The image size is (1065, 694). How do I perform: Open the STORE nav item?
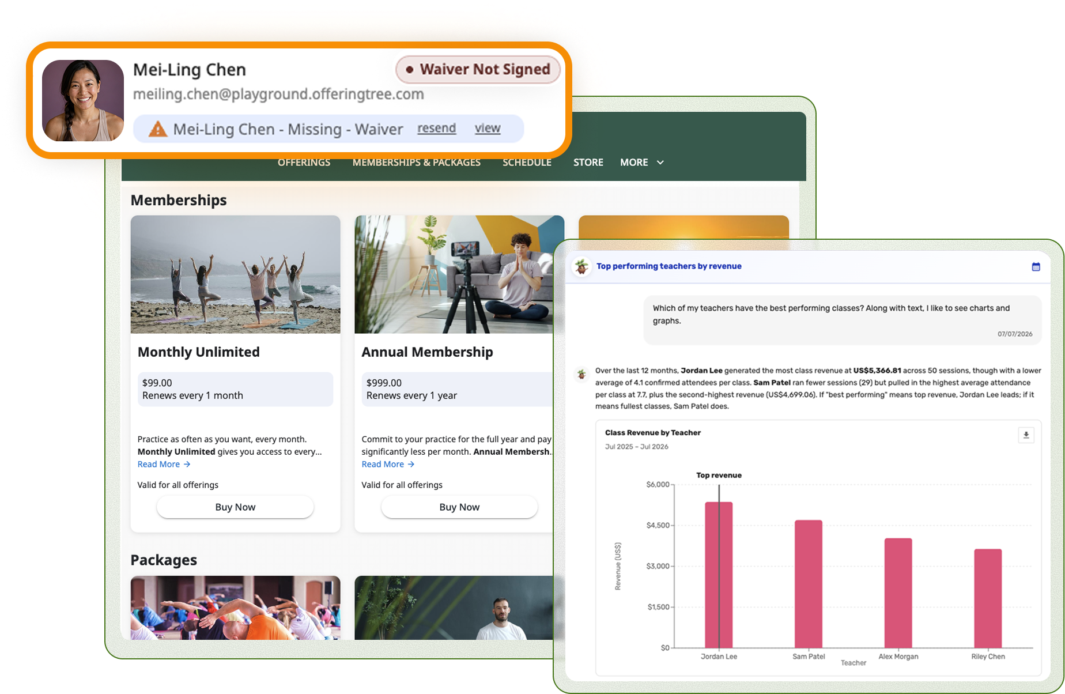pos(588,163)
